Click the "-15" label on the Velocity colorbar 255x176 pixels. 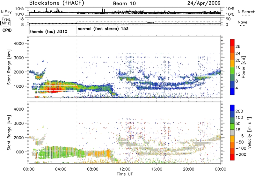[x=240, y=136]
